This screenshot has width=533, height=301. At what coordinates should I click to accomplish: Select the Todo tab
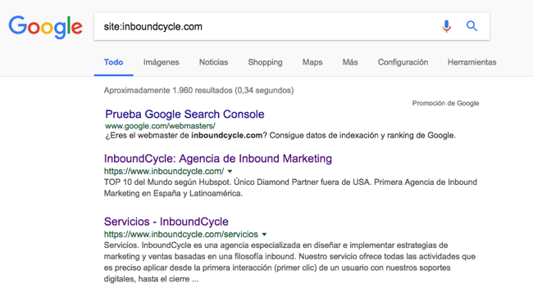[113, 62]
